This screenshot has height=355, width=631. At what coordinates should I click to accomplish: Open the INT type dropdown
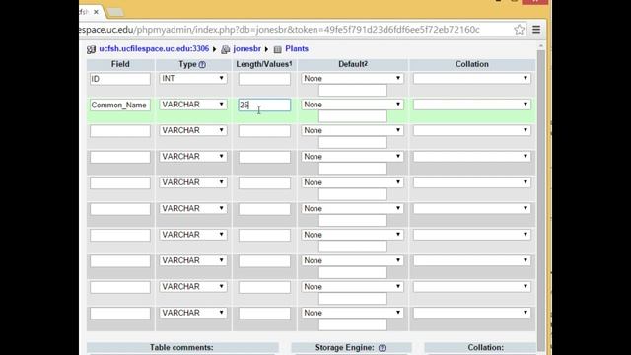(193, 79)
